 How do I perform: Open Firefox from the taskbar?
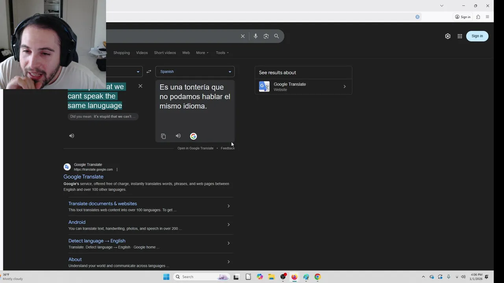coord(294,277)
